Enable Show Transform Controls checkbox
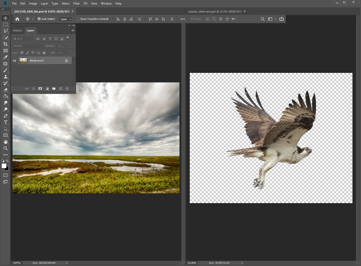 [x=78, y=19]
